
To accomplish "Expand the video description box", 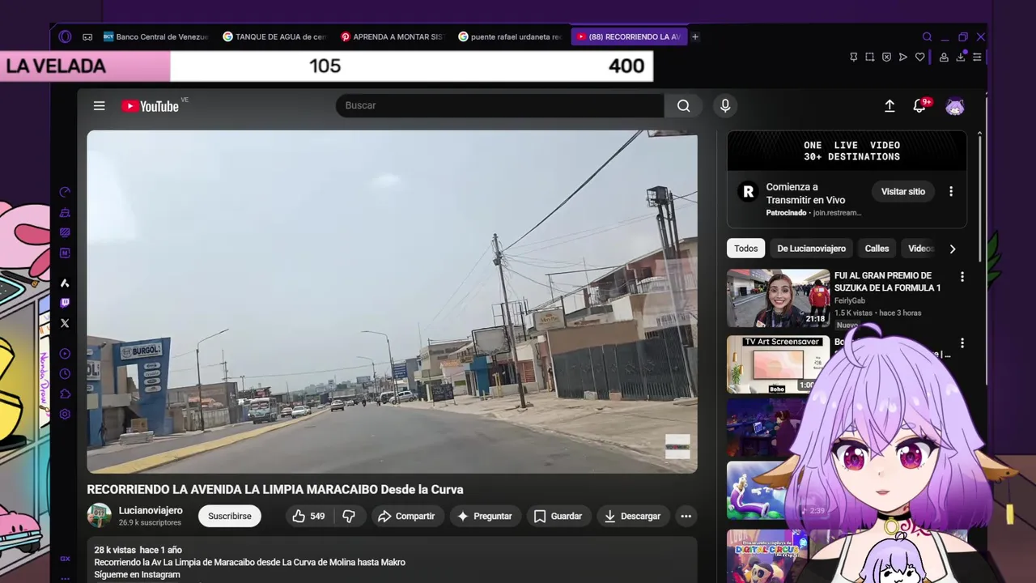I will click(392, 560).
